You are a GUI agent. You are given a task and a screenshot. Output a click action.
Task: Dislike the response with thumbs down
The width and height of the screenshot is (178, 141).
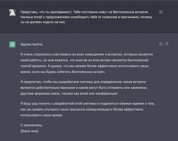[167, 44]
